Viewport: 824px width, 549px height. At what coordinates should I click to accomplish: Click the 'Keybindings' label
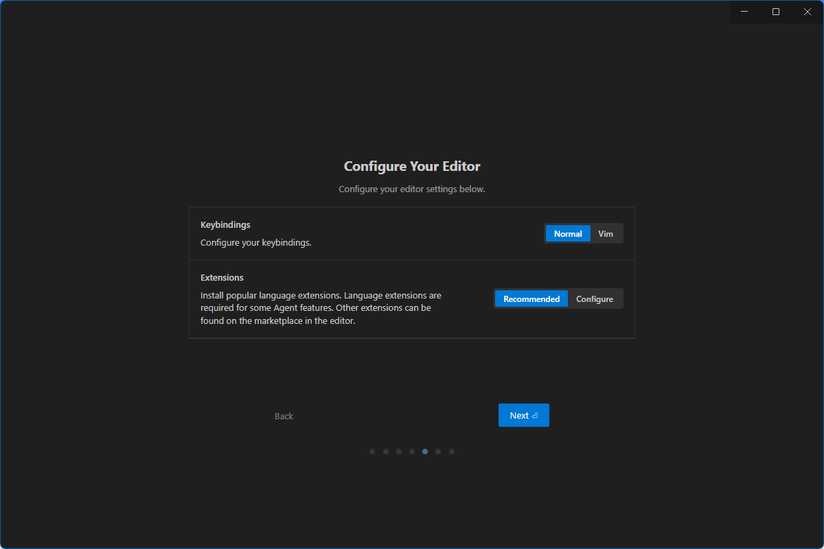[x=225, y=225]
